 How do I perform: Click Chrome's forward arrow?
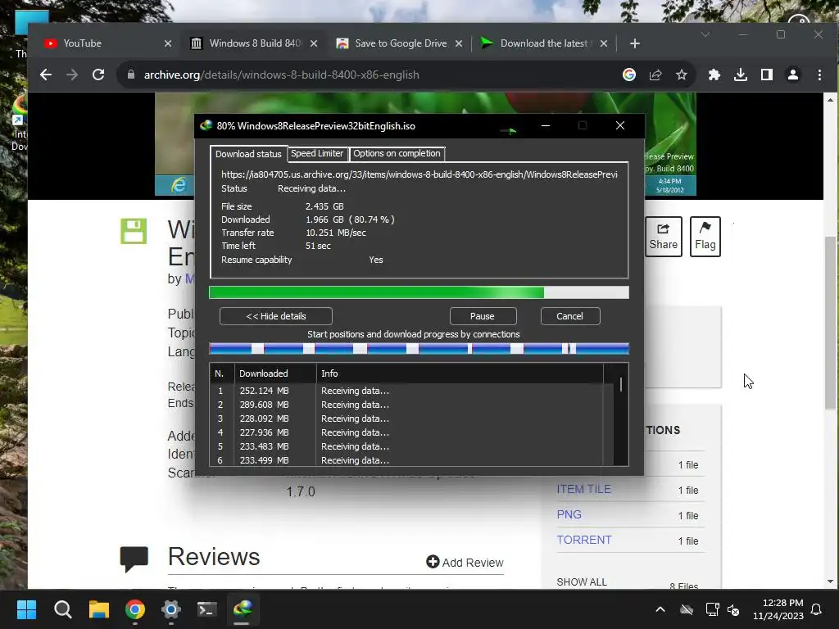coord(72,75)
